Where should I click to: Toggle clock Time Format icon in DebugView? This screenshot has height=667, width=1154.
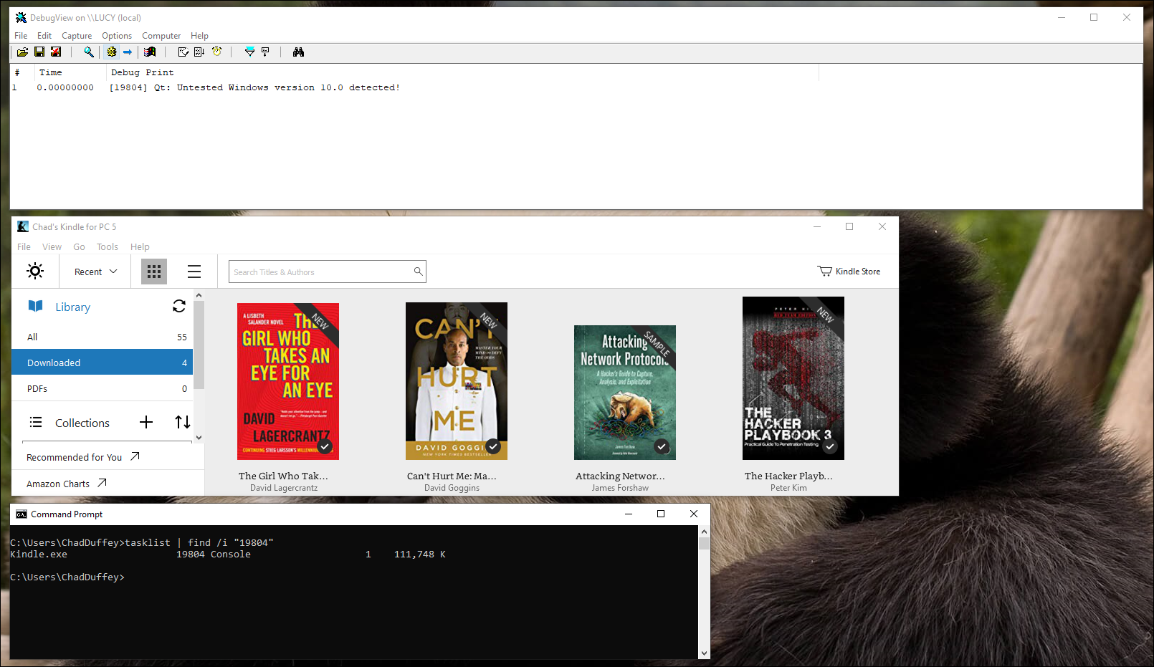coord(216,52)
